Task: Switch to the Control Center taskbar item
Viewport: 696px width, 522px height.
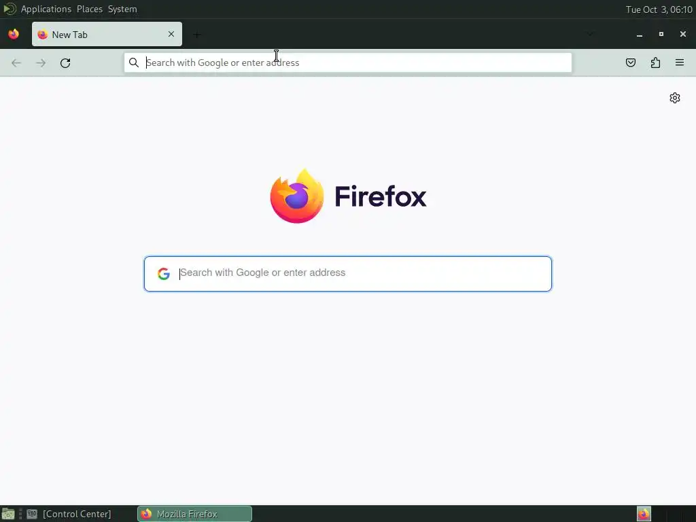Action: (69, 514)
